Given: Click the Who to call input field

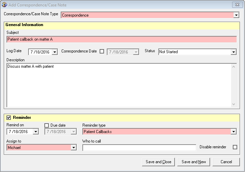Looking at the screenshot, I should (x=139, y=148).
